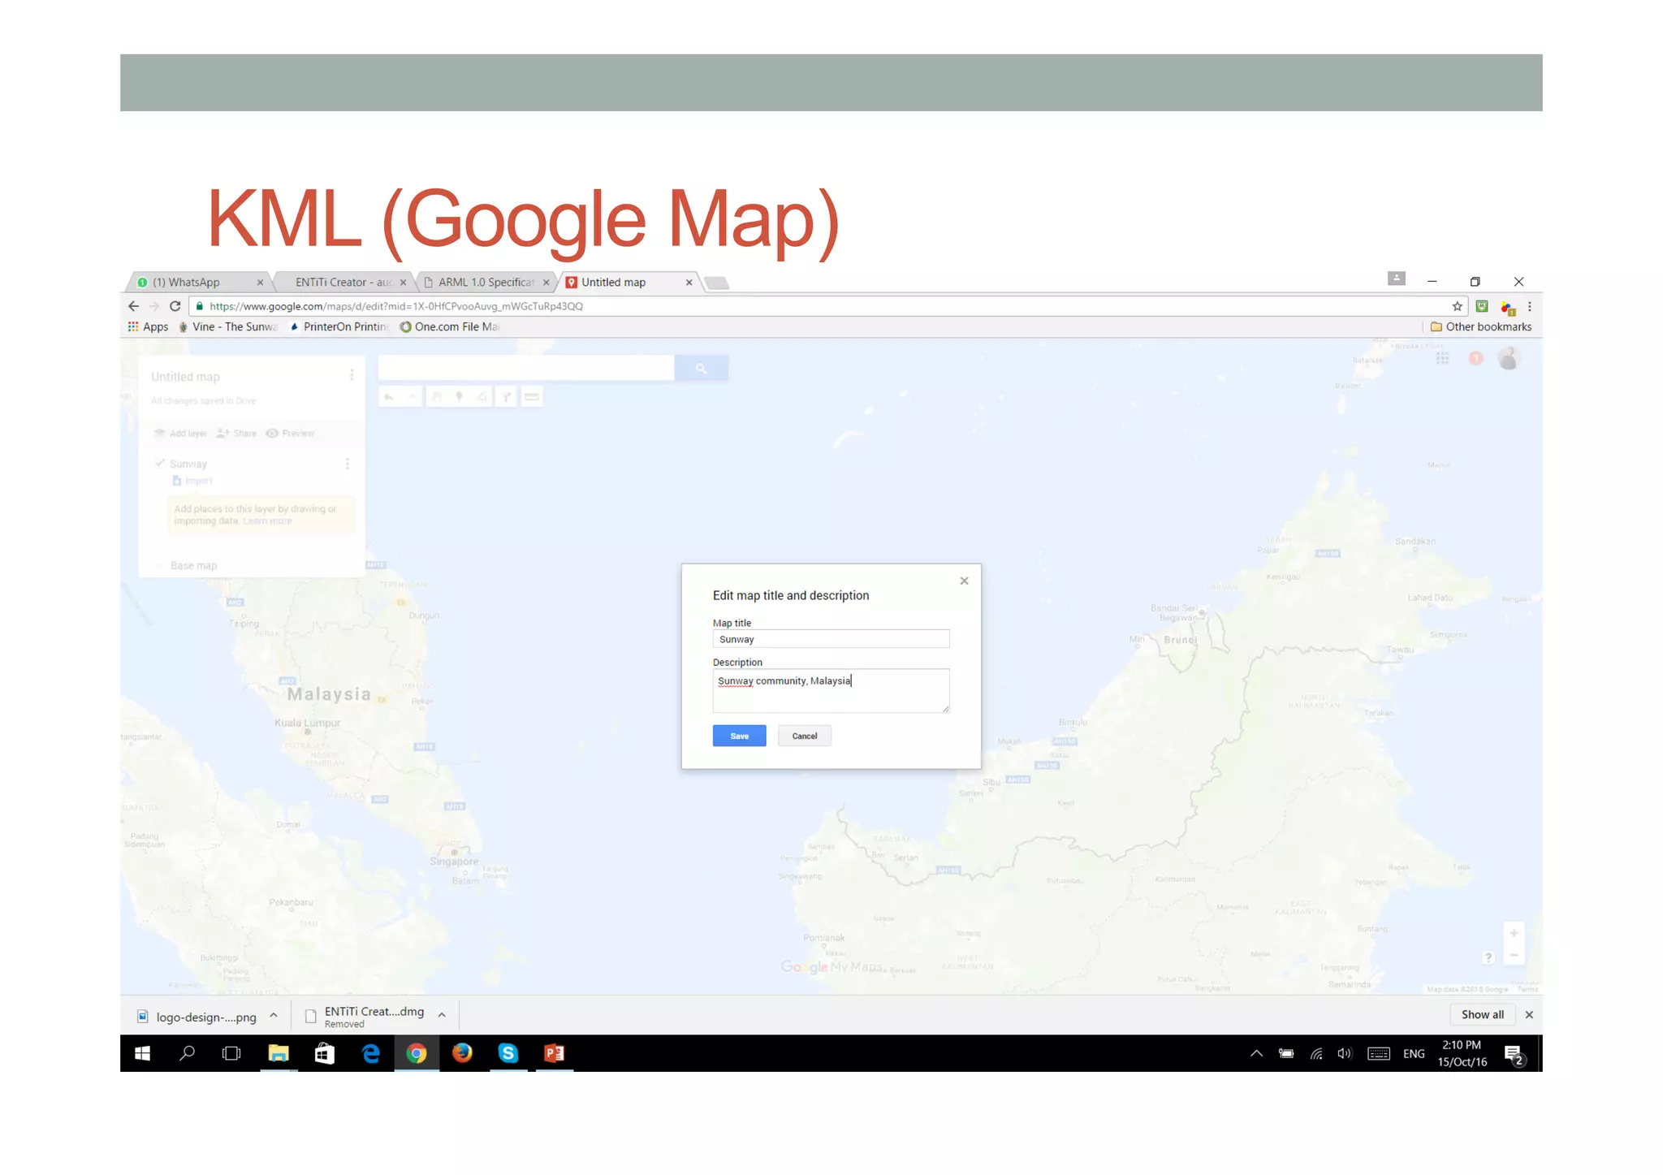Viewport: 1663px width, 1175px height.
Task: Open PowerPoint from the taskbar
Action: (x=555, y=1053)
